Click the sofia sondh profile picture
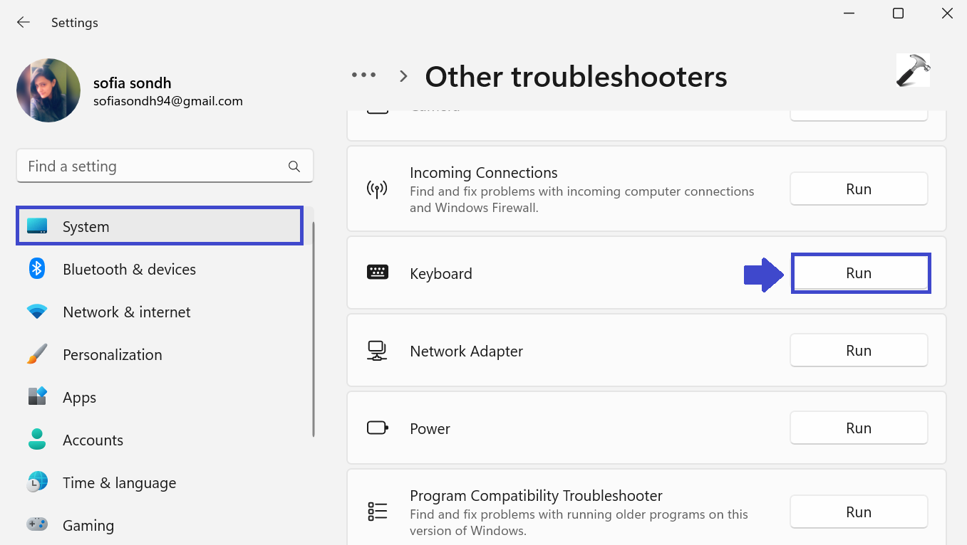This screenshot has height=545, width=967. click(48, 90)
